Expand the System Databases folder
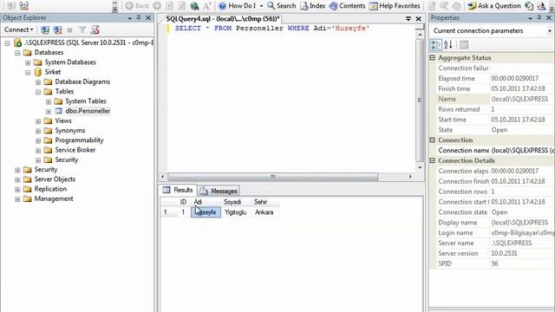 [28, 62]
